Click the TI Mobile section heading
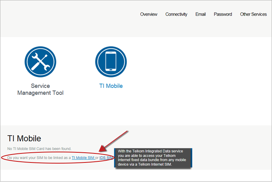Image resolution: width=272 pixels, height=182 pixels. 24,139
